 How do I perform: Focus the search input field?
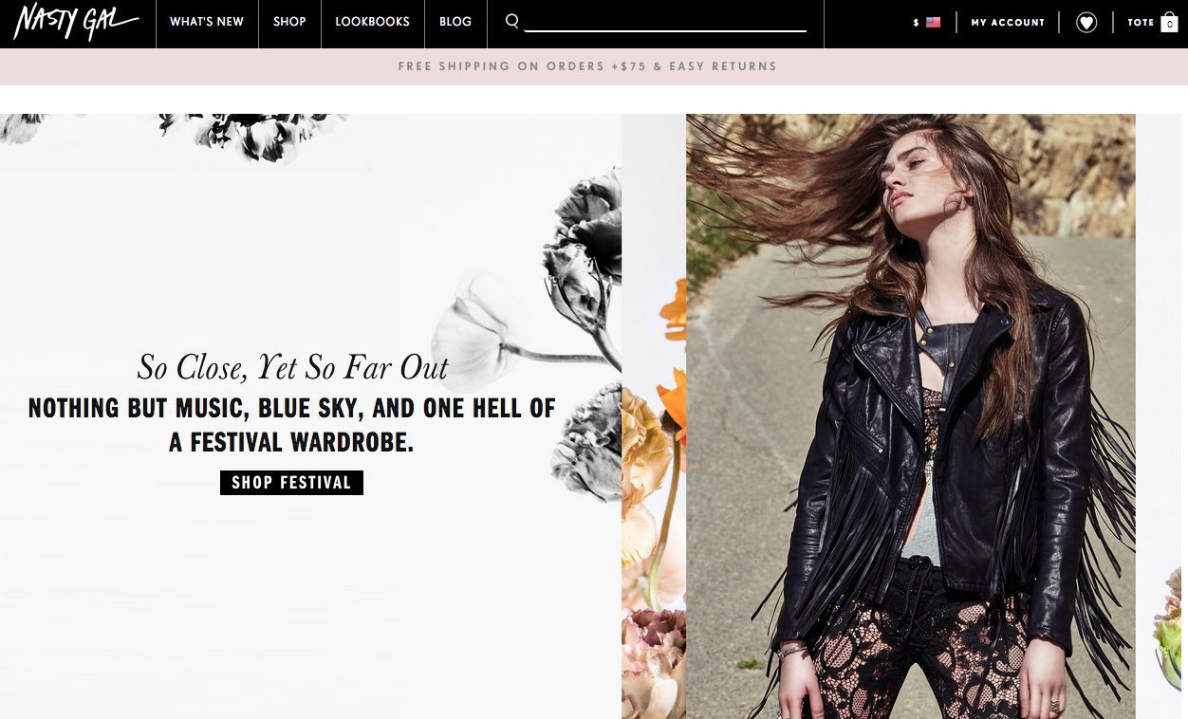pos(665,21)
